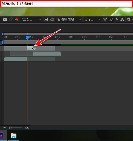Click the blue current time indicator head
The image size is (133, 141).
27,38
